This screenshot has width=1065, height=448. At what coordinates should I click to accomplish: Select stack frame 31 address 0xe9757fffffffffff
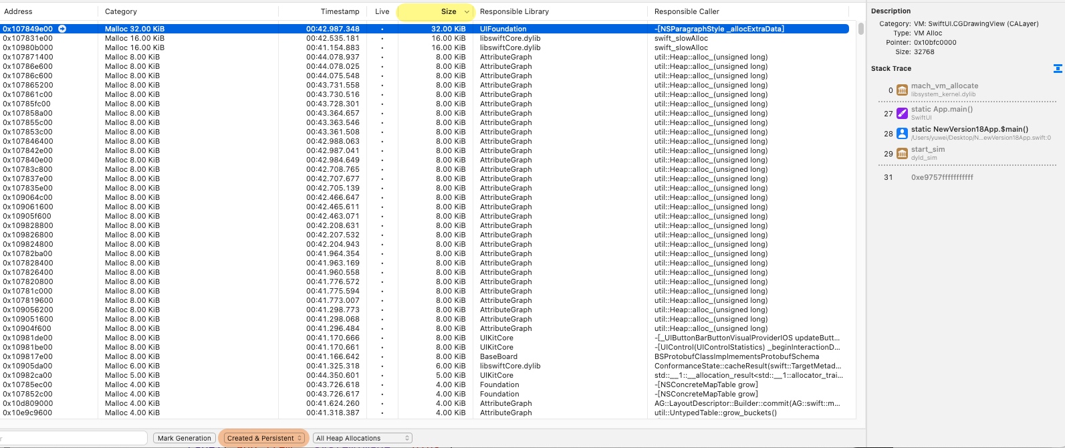click(941, 177)
